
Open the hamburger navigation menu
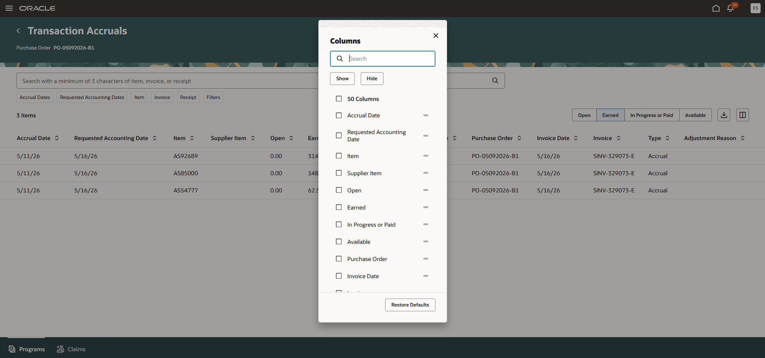coord(9,8)
